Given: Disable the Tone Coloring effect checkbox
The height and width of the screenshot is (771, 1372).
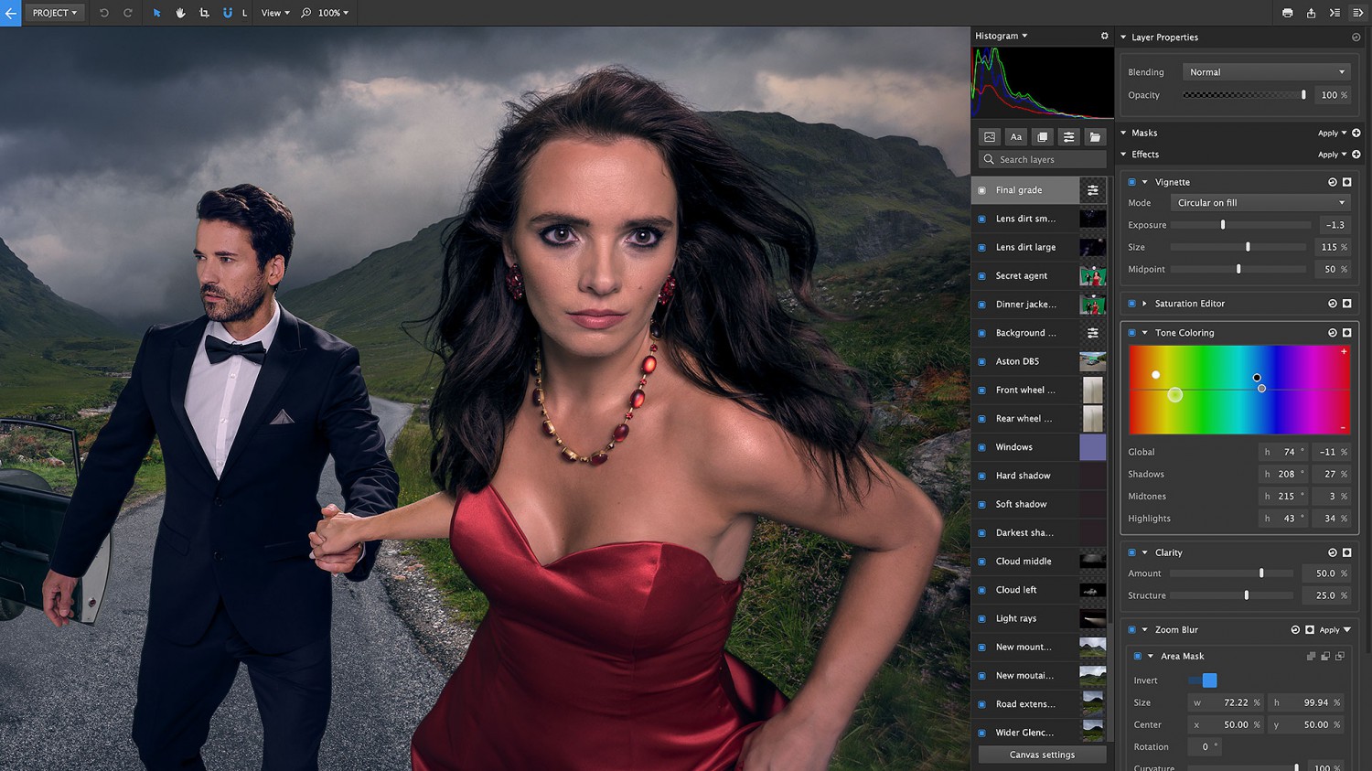Looking at the screenshot, I should point(1131,333).
